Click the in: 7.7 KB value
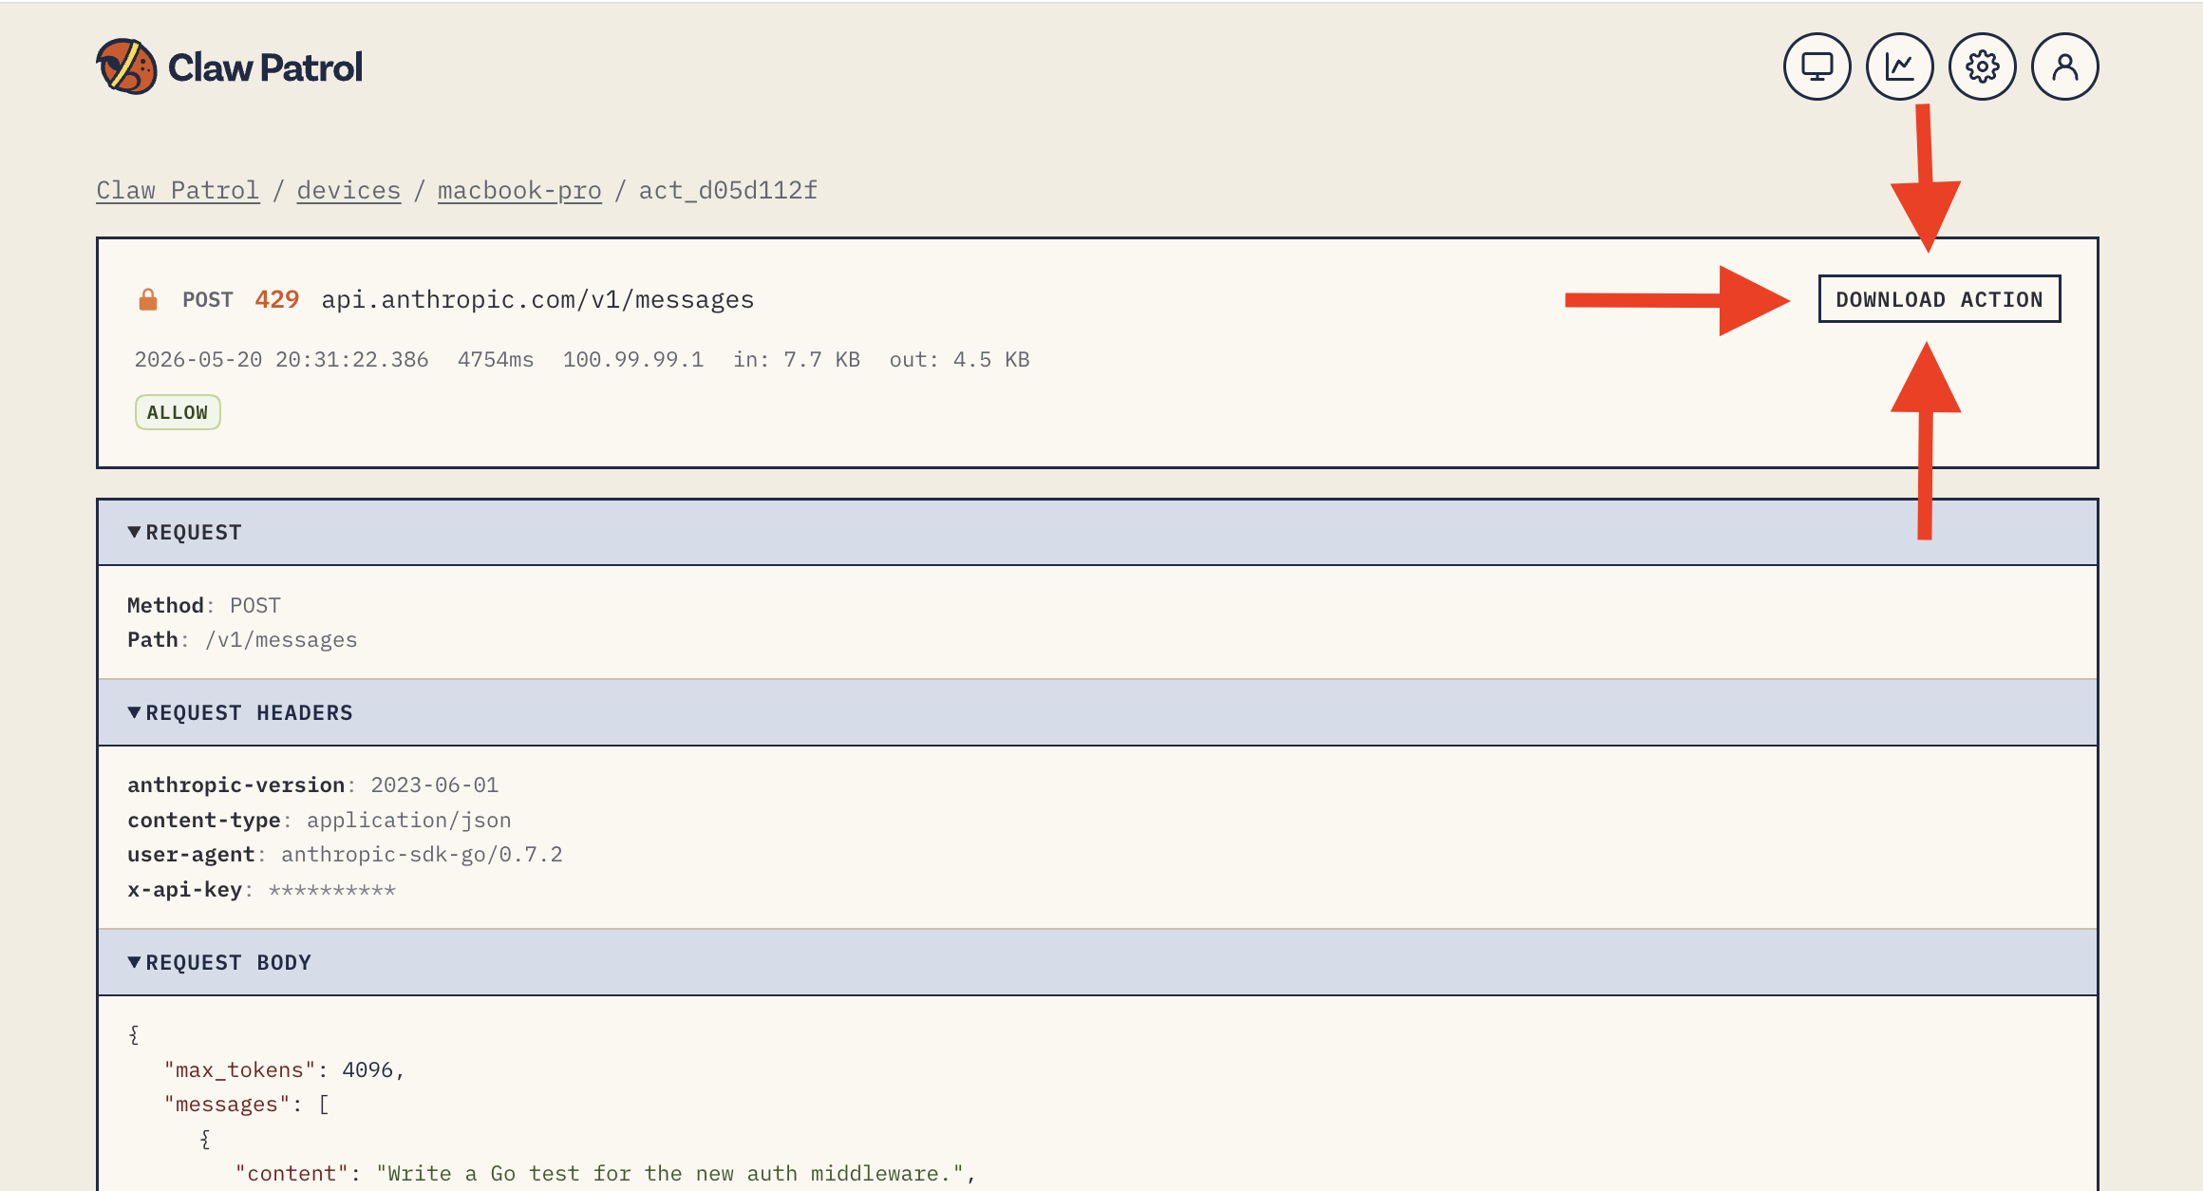 click(797, 360)
